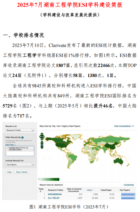Click the Save Criteria button
The height and width of the screenshot is (212, 140).
(x=22, y=172)
